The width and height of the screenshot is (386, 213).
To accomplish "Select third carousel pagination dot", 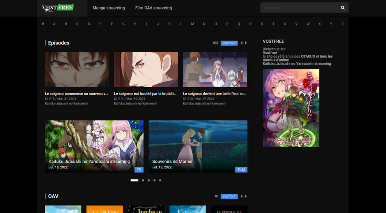I will point(149,180).
